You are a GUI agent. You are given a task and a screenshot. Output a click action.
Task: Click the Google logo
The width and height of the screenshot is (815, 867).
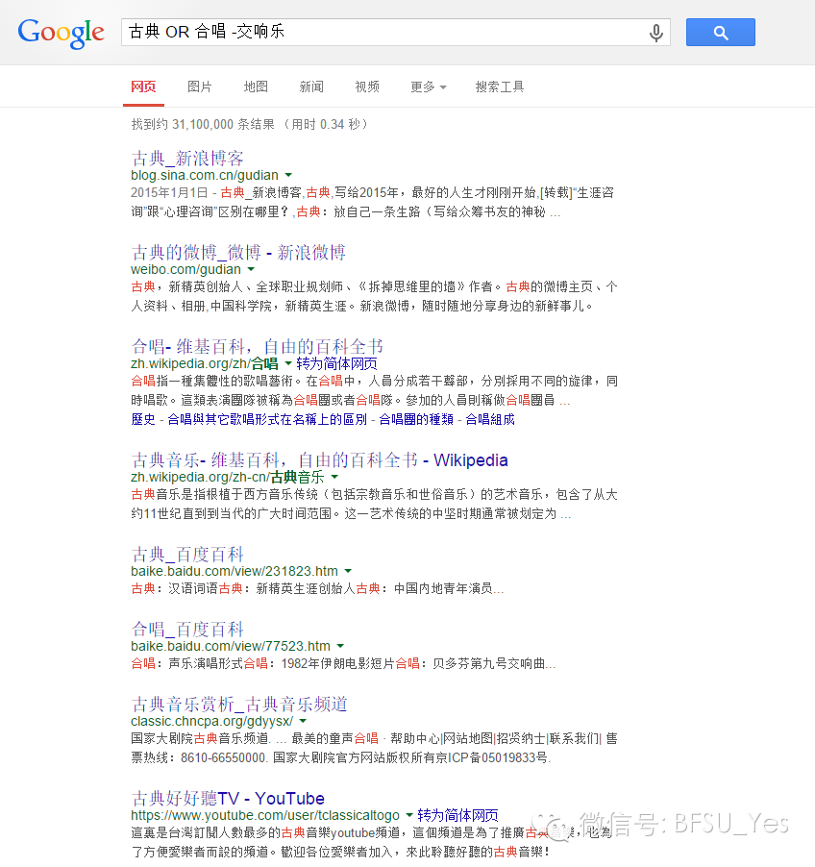[x=61, y=33]
